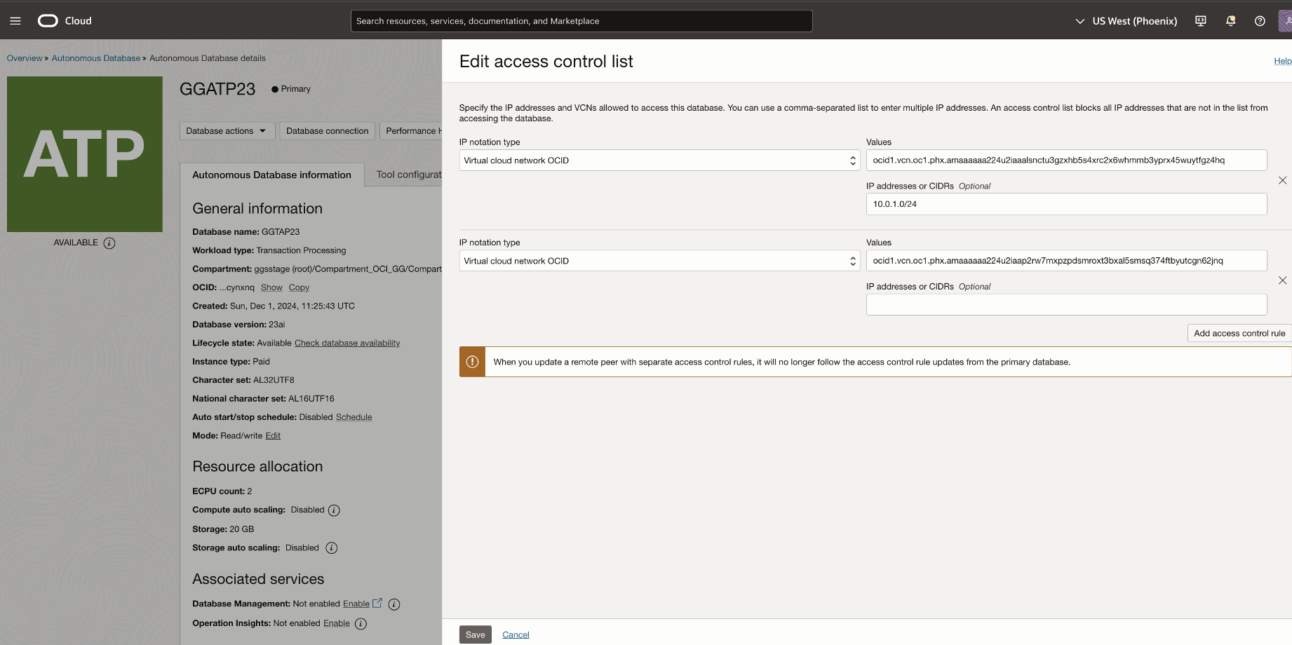Open first IP notation type dropdown

659,161
